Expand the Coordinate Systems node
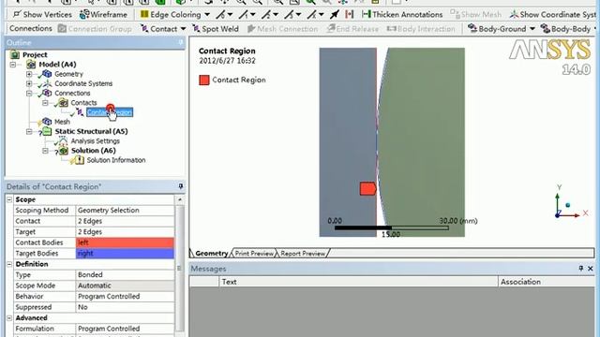This screenshot has height=337, width=600. tap(29, 83)
